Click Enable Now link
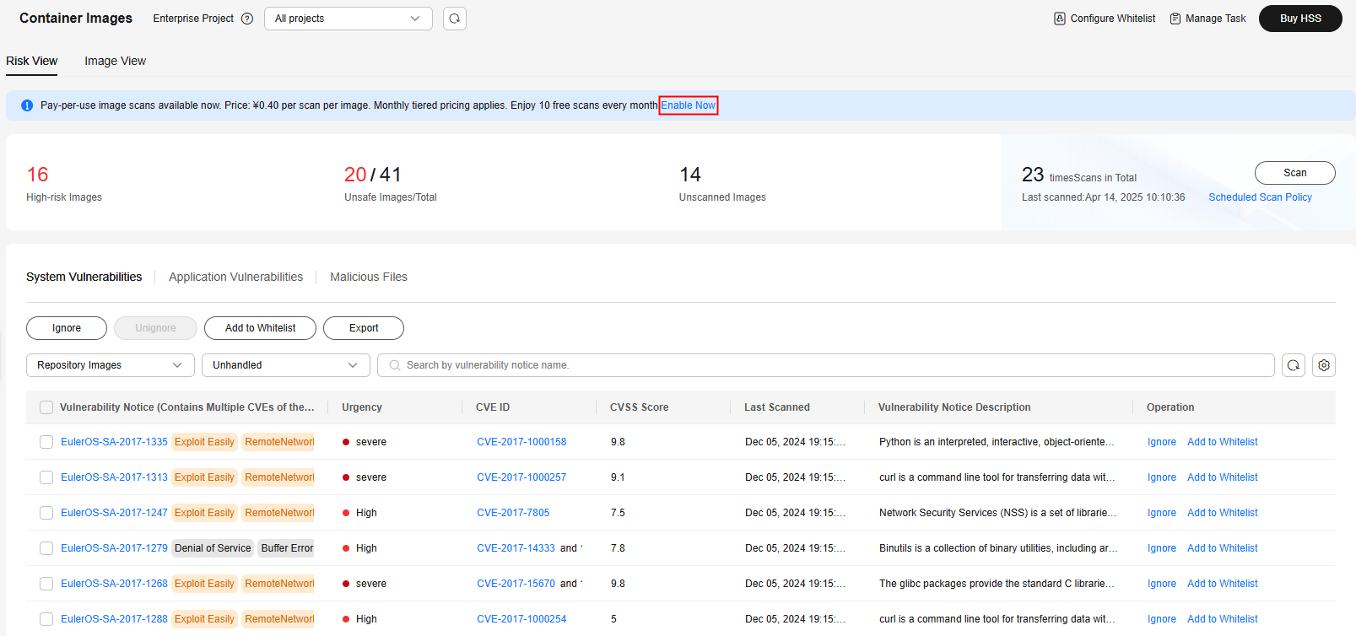 point(688,105)
